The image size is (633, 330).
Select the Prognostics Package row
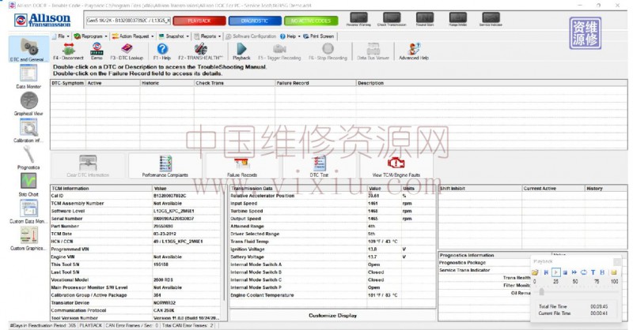coord(484,263)
